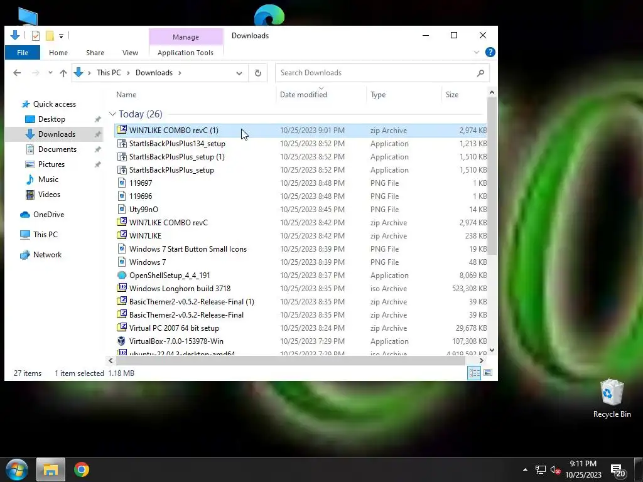Image resolution: width=643 pixels, height=482 pixels.
Task: Click the vertical scrollbar down arrow
Action: (x=492, y=350)
